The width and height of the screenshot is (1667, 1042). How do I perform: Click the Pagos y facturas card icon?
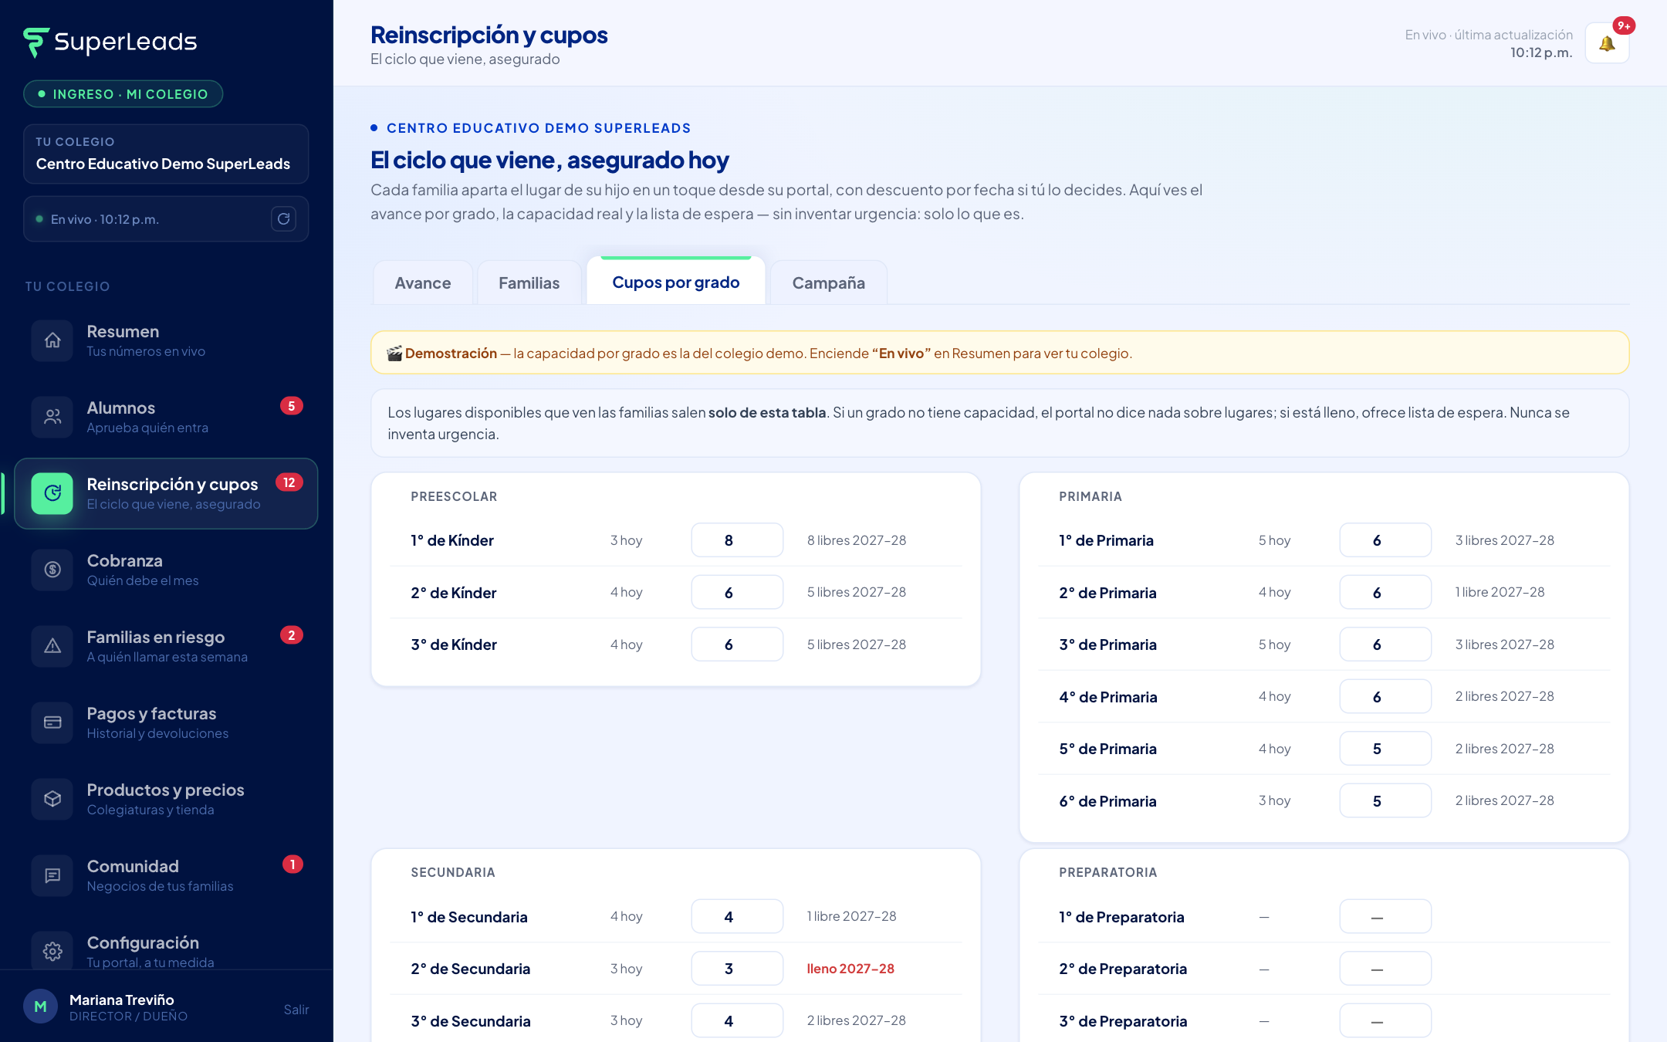pos(52,722)
